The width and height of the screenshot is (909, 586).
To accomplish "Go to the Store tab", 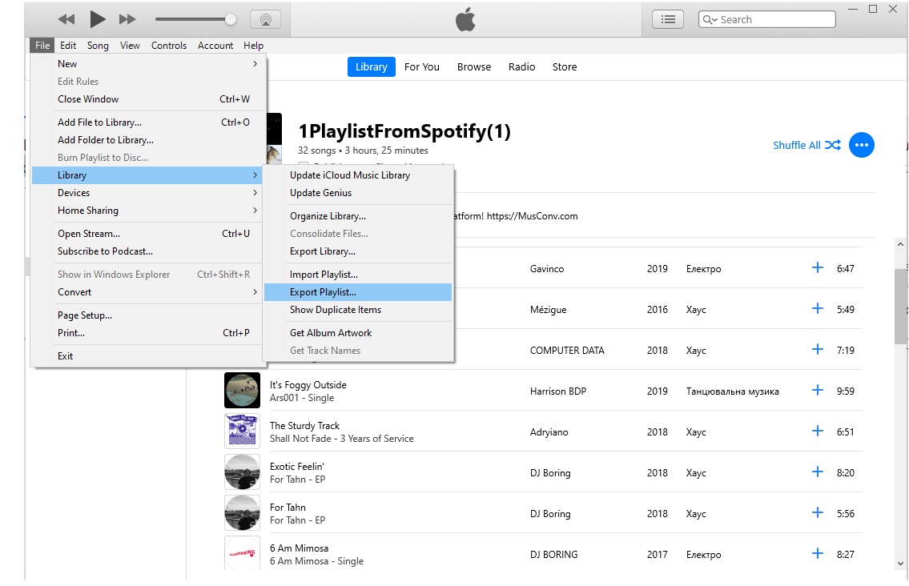I will point(565,66).
